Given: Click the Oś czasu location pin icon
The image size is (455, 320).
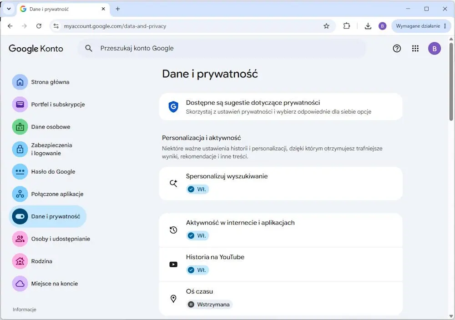Looking at the screenshot, I should coord(173,299).
